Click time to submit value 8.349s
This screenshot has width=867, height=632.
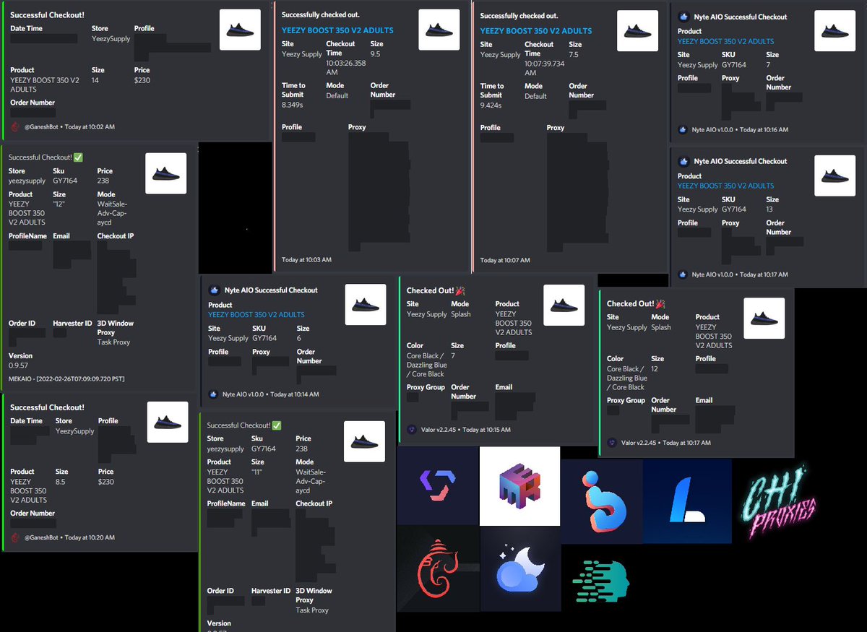(292, 105)
